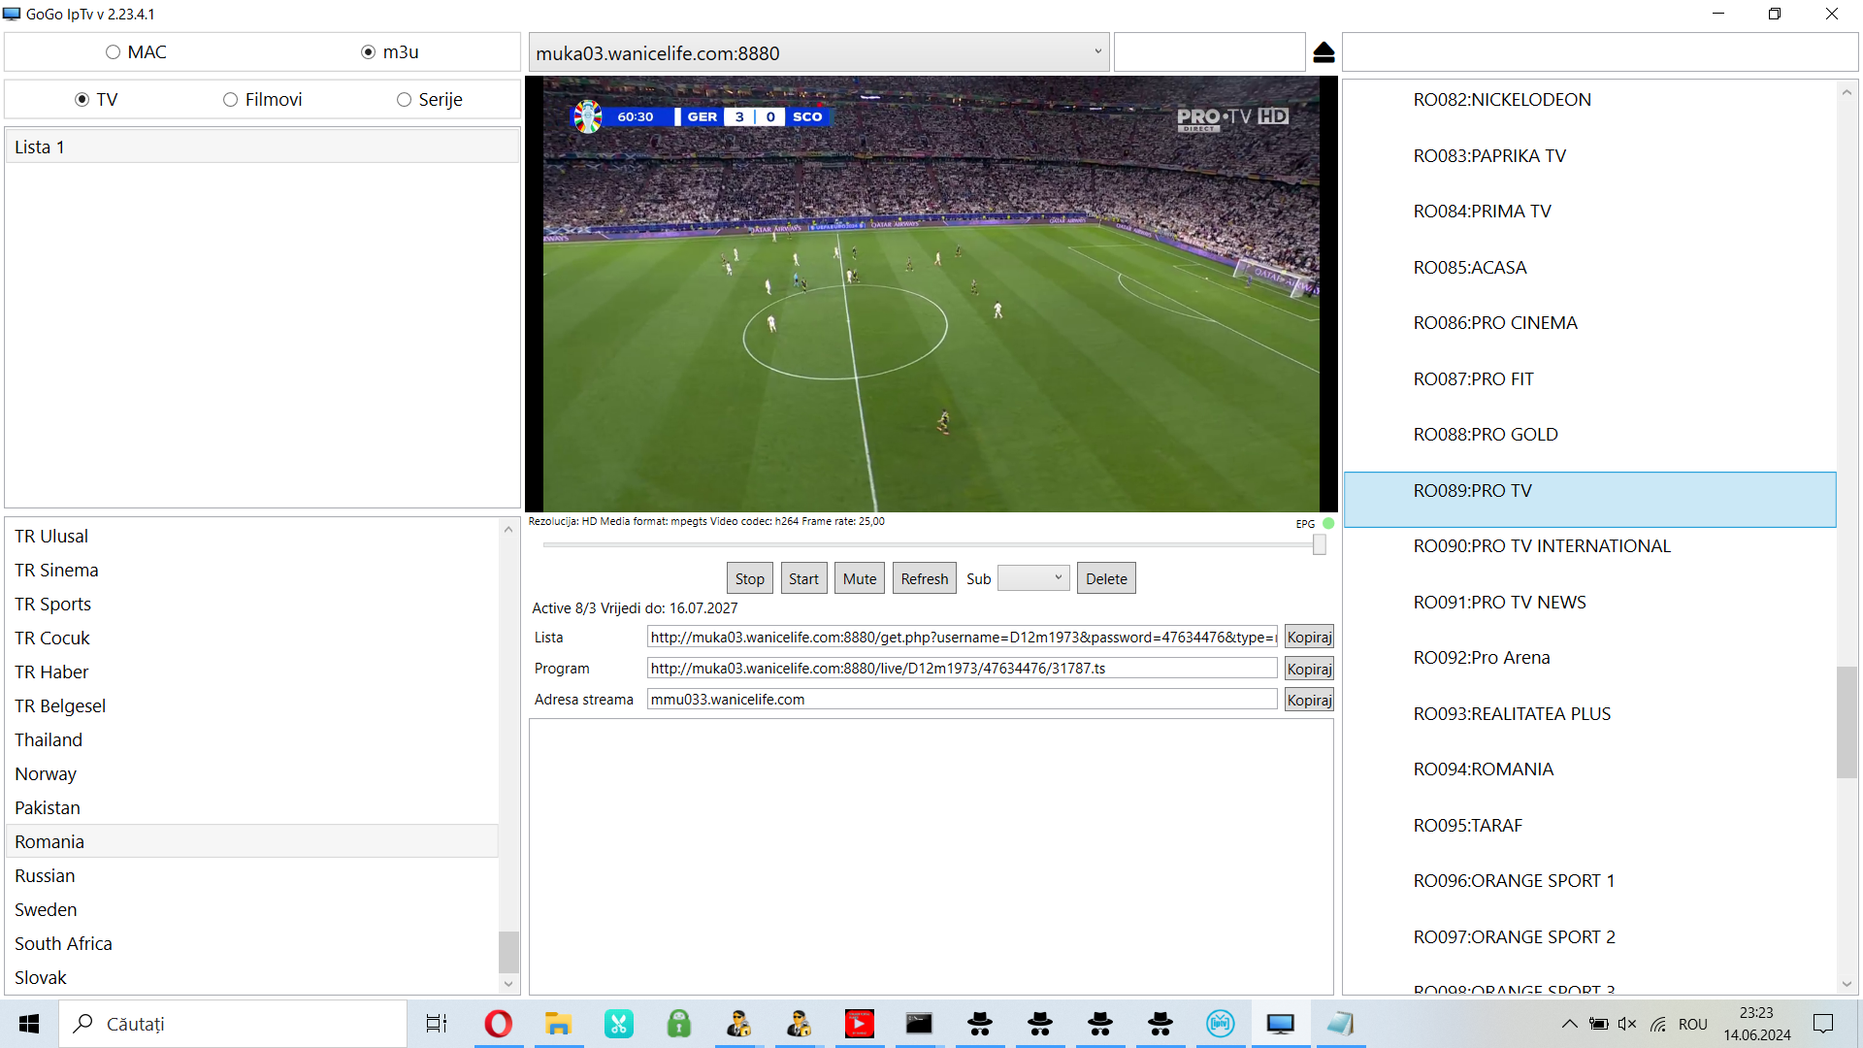Click the Adresa streama text field
The width and height of the screenshot is (1863, 1048).
pos(962,700)
